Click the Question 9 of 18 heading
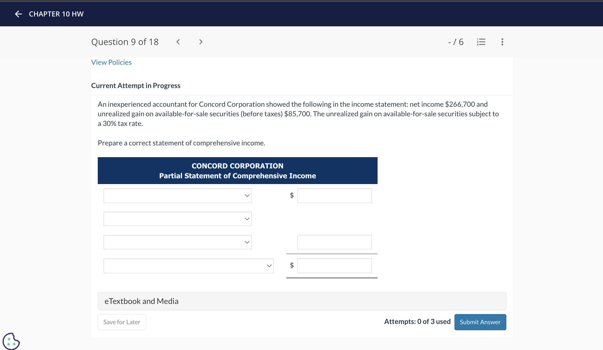Viewport: 603px width, 350px height. [125, 42]
